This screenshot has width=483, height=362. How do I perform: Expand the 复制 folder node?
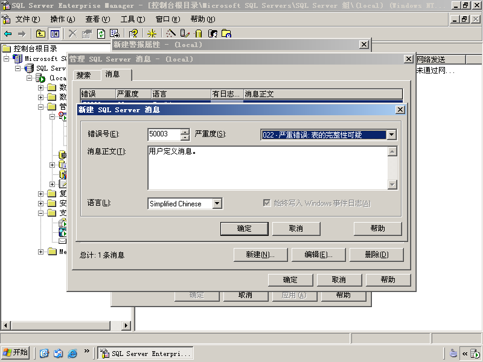[x=40, y=194]
